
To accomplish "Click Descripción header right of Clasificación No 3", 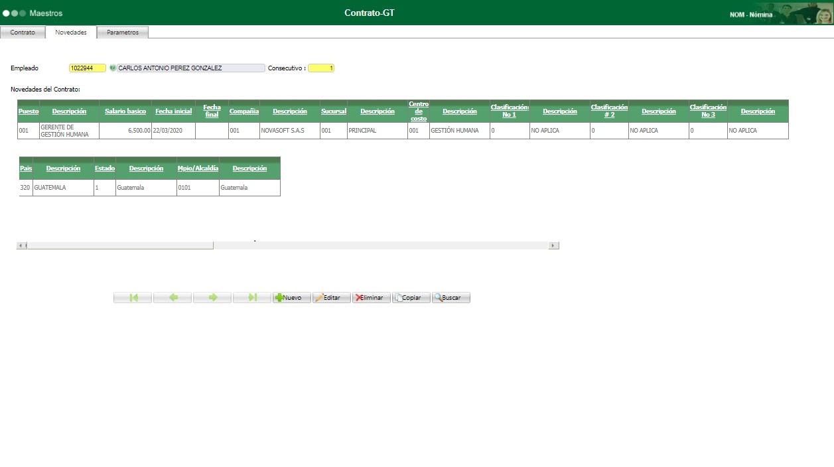I will [x=758, y=111].
